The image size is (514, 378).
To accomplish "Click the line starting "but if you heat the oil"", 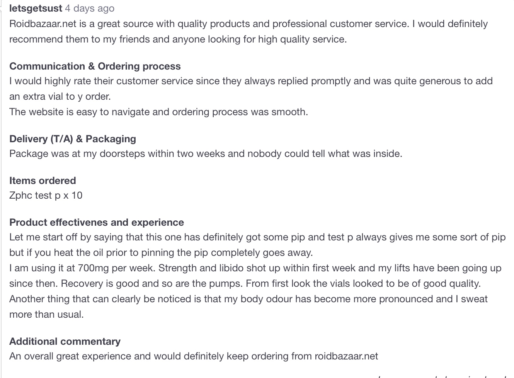I will click(x=161, y=252).
